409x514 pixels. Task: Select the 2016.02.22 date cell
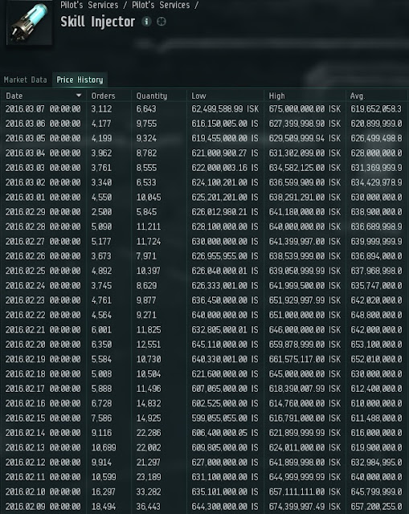[x=43, y=315]
